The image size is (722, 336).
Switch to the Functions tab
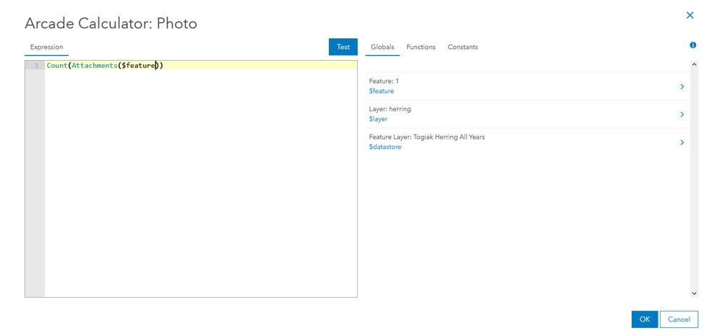[421, 47]
